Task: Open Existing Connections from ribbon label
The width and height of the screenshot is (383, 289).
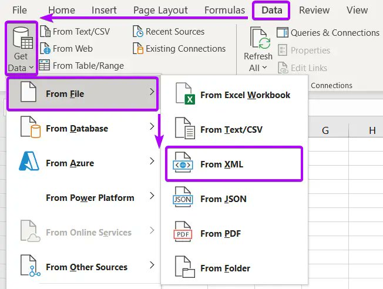Action: tap(186, 49)
